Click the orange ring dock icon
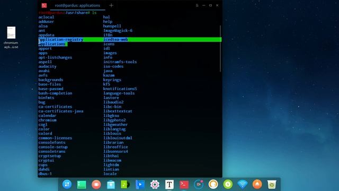Viewport: 339px width, 191px height. [x=213, y=184]
